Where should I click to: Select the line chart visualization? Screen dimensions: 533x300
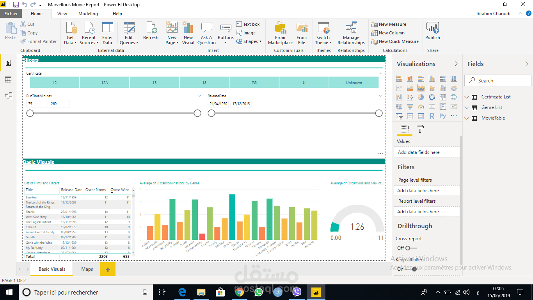pyautogui.click(x=399, y=88)
